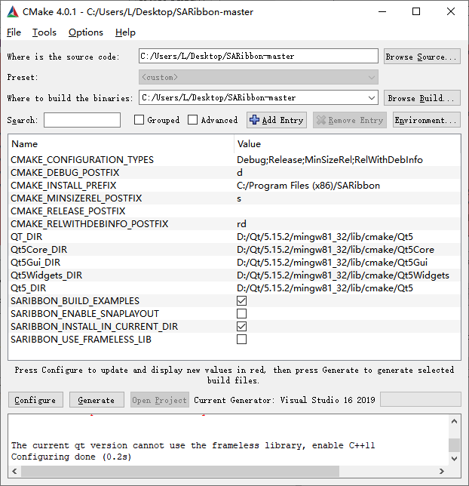Select the Qt5Widgets_DIR entry name
469x486 pixels.
pos(47,275)
